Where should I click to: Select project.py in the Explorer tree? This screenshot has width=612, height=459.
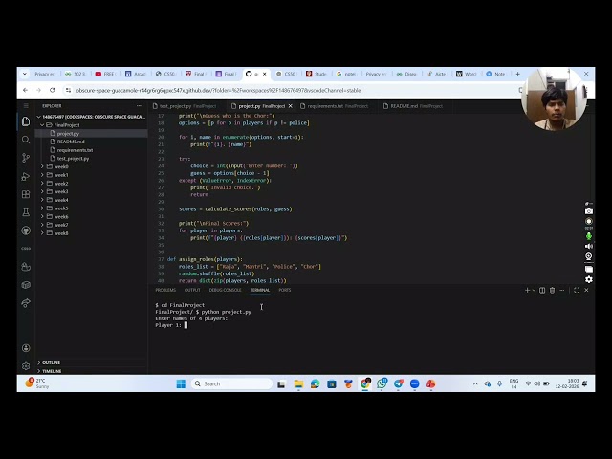pos(68,134)
